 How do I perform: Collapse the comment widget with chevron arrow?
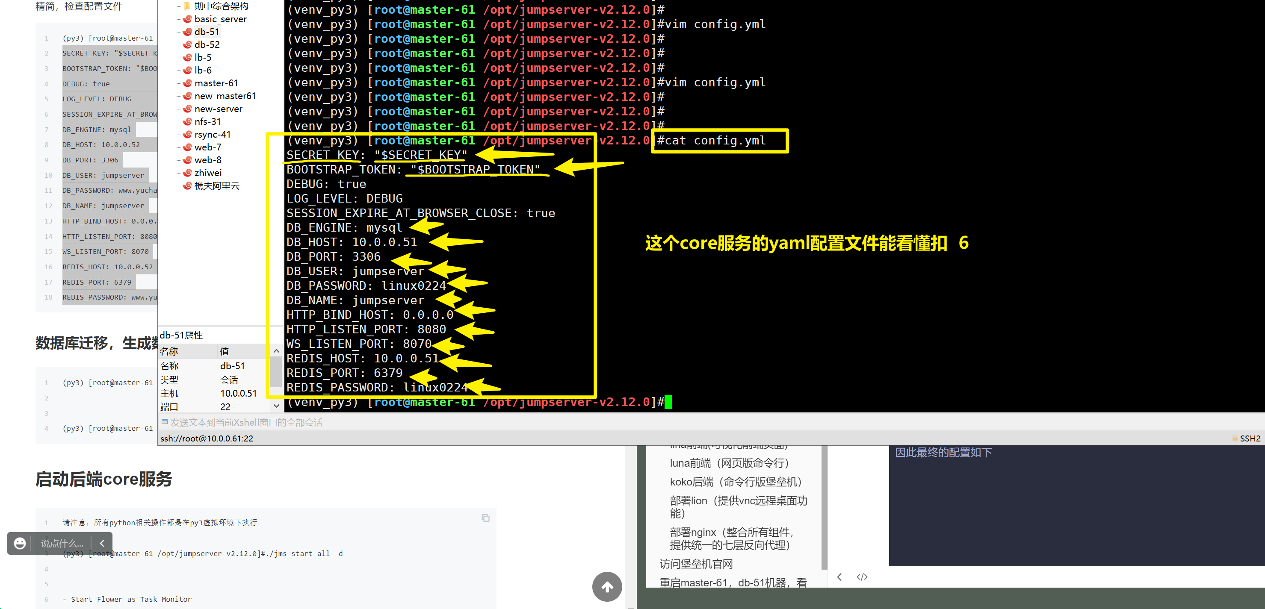102,543
